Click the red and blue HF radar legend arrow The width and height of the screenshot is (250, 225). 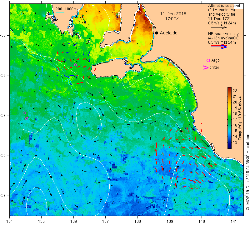pos(219,46)
